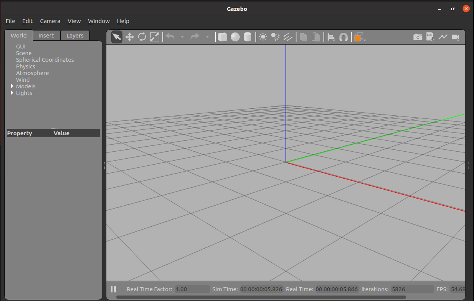Click the bottom horizontal scrollbar
474x301 pixels.
(x=261, y=297)
